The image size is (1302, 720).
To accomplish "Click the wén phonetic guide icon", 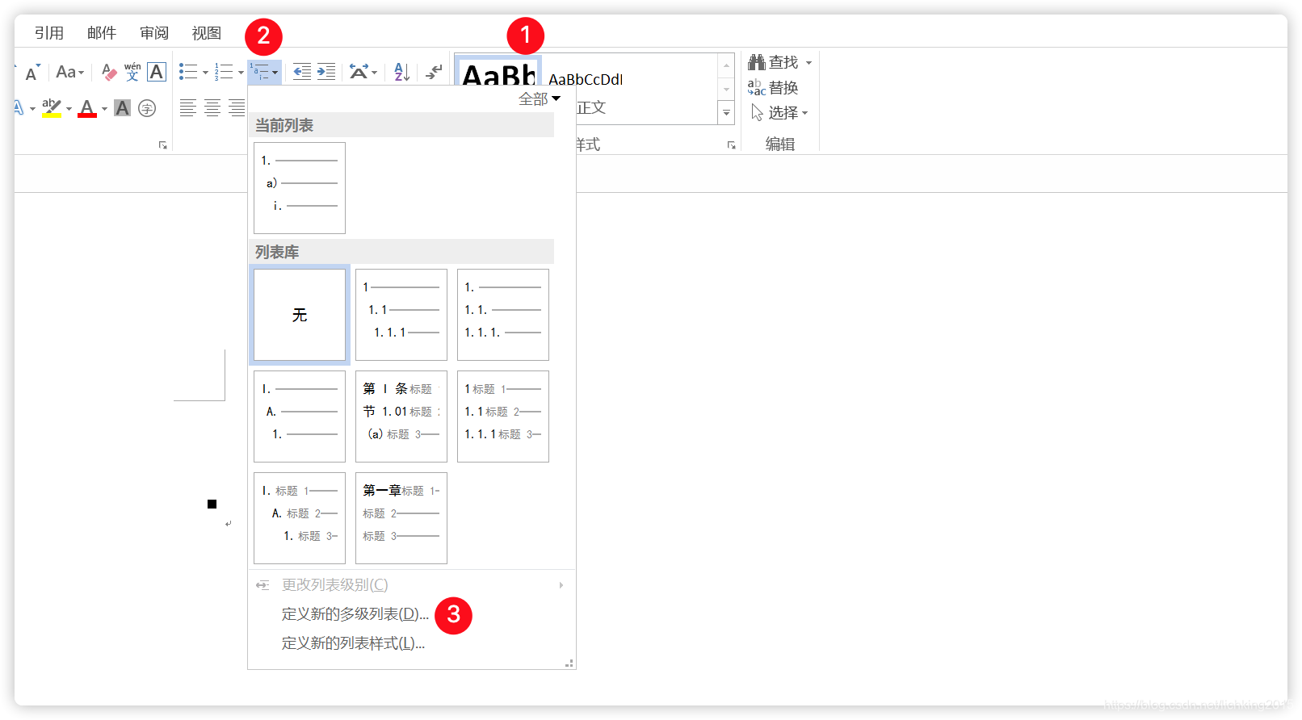I will tap(132, 72).
